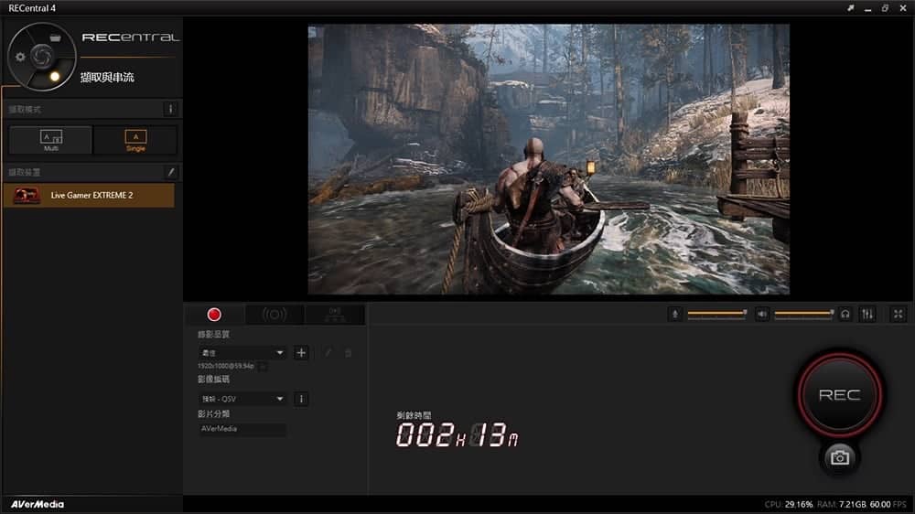
Task: Toggle speaker mute icon
Action: pyautogui.click(x=761, y=315)
